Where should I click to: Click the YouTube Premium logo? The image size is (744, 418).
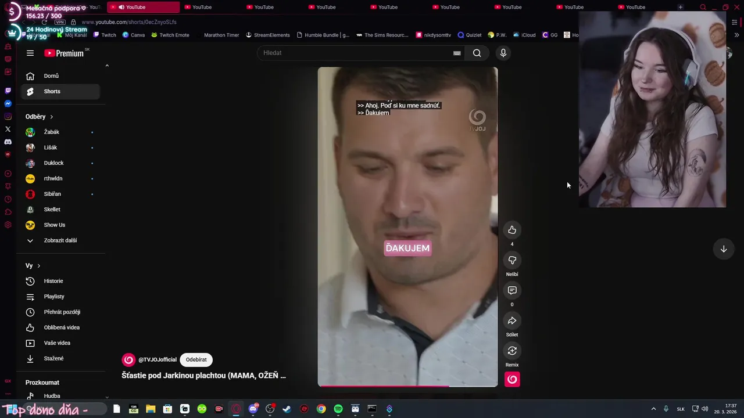coord(64,53)
